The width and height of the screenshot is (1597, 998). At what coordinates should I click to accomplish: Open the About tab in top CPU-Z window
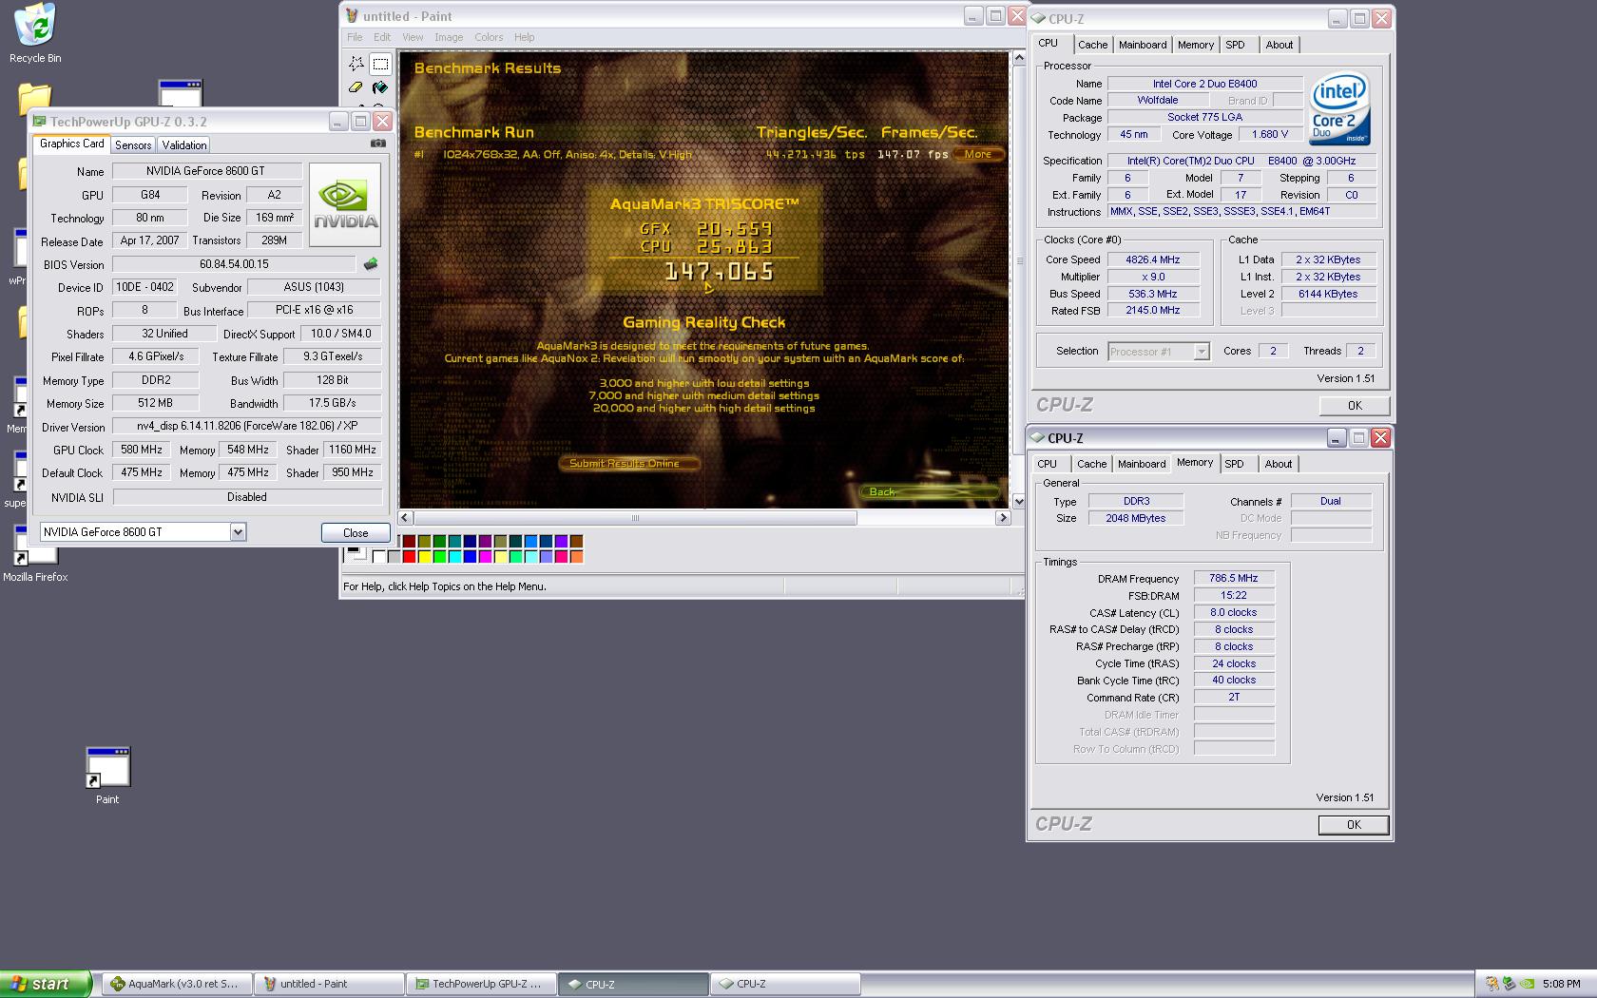(x=1279, y=45)
